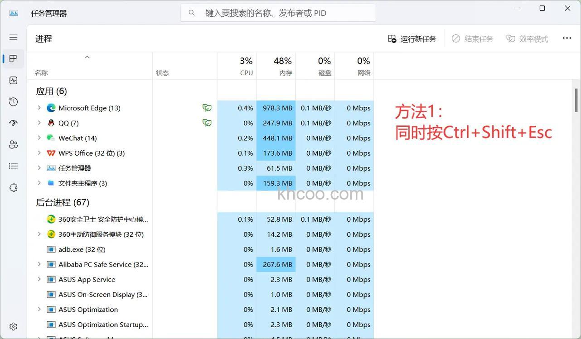This screenshot has width=581, height=339.
Task: Click the 运行新任务 button
Action: (x=412, y=38)
